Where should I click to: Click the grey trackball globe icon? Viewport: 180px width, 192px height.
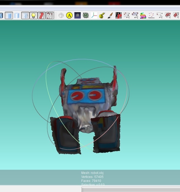(61, 15)
